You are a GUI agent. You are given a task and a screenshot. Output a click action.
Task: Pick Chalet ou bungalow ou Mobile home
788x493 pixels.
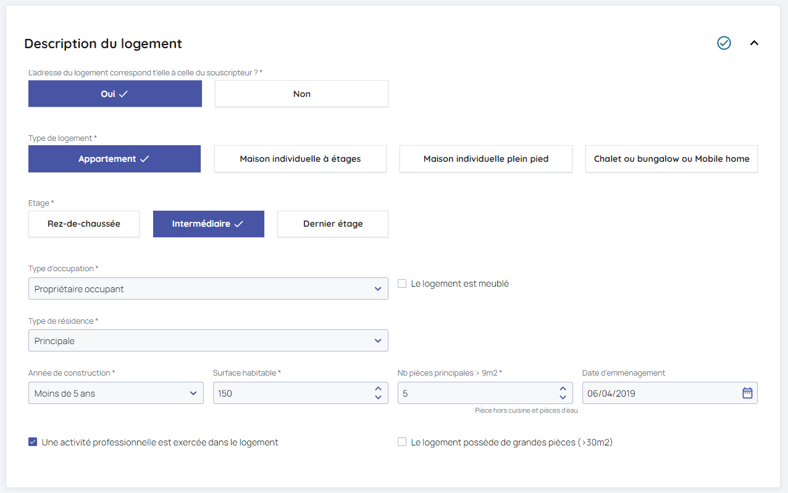coord(671,159)
